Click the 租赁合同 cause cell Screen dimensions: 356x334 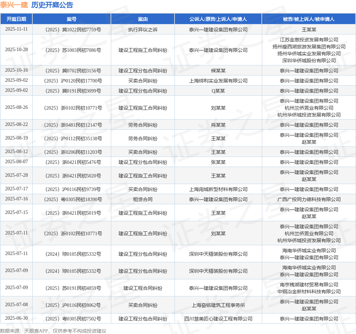[x=143, y=199]
